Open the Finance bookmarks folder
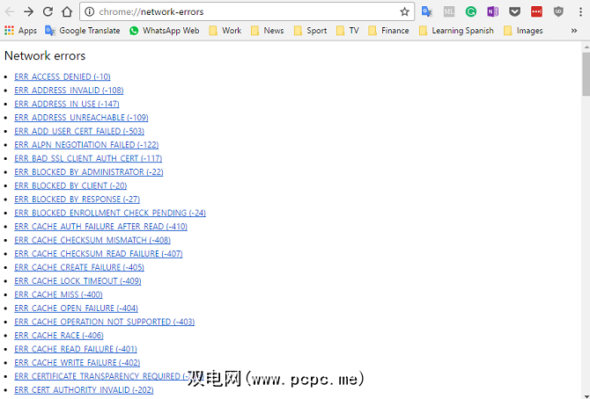The height and width of the screenshot is (399, 590). point(388,31)
